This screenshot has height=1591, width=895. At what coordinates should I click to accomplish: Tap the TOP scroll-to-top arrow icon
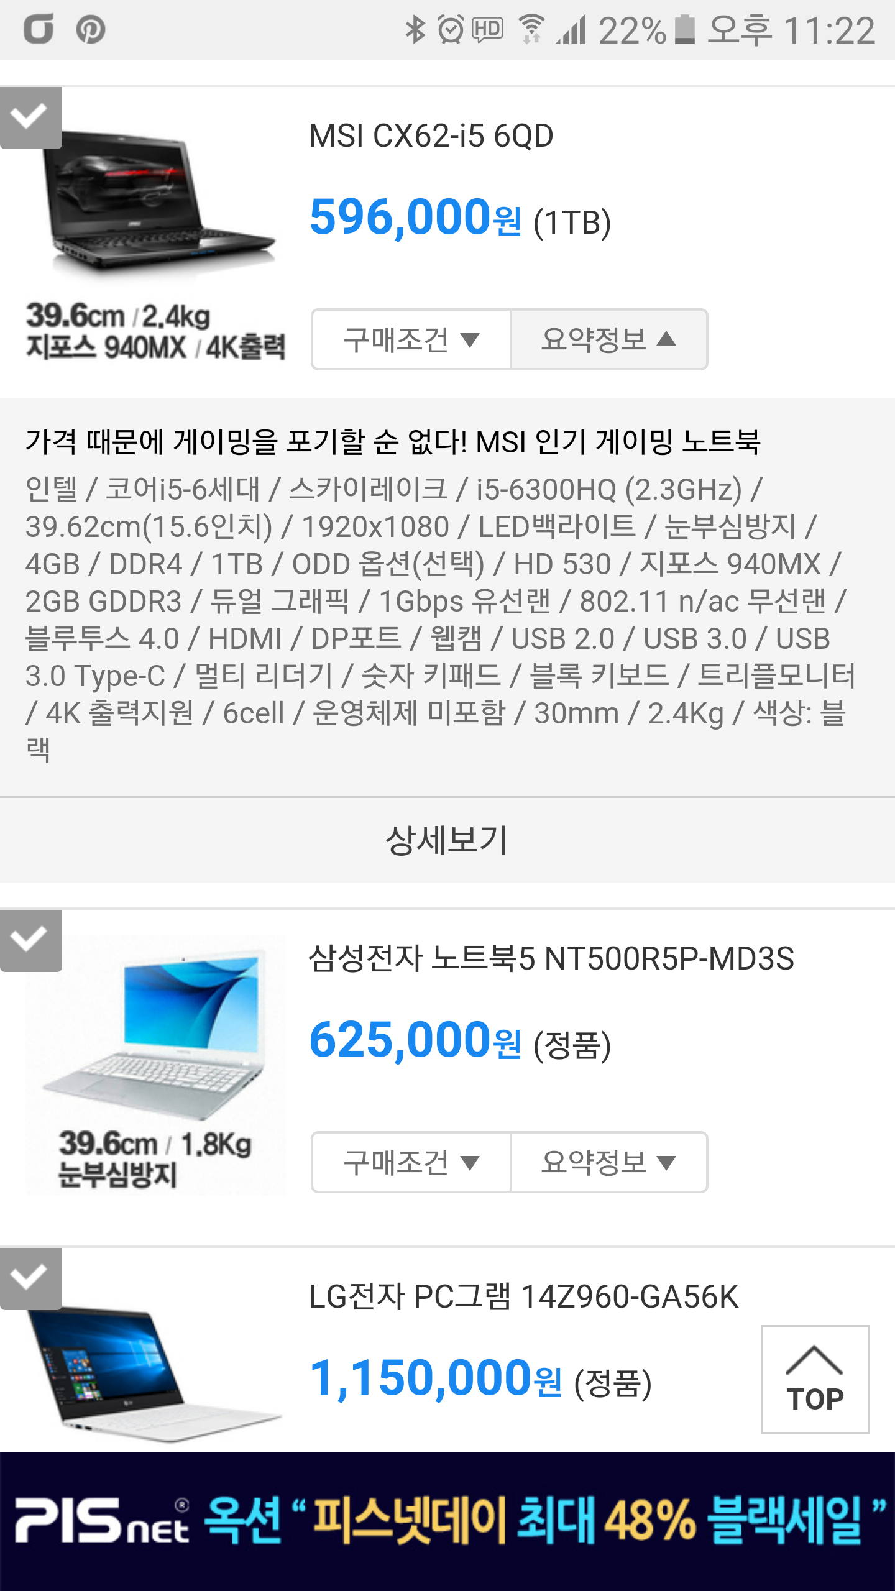[815, 1380]
